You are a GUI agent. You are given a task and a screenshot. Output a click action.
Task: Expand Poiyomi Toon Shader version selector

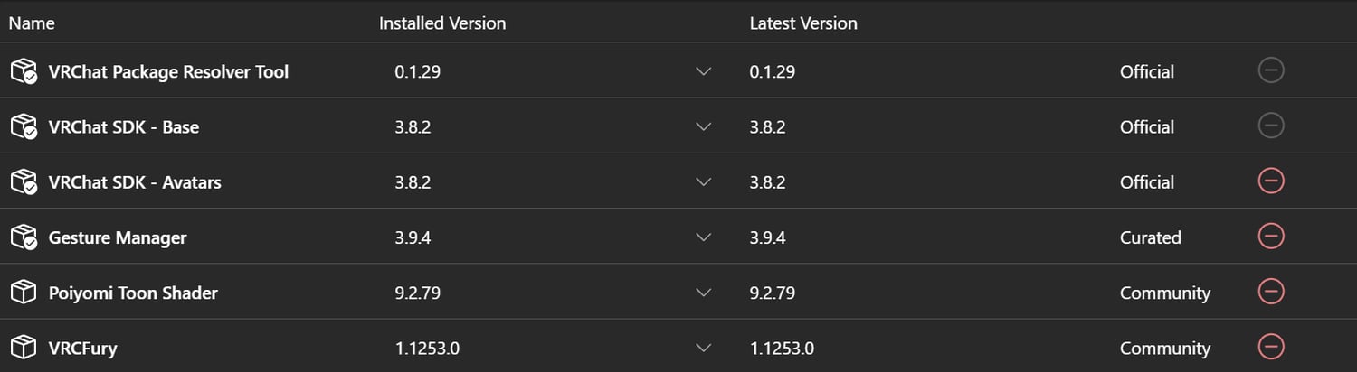pyautogui.click(x=704, y=293)
